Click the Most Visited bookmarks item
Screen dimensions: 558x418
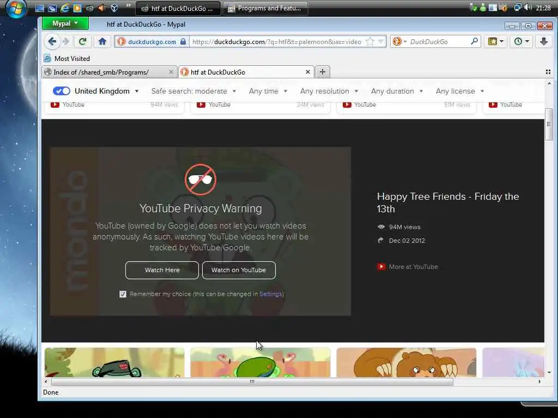67,59
